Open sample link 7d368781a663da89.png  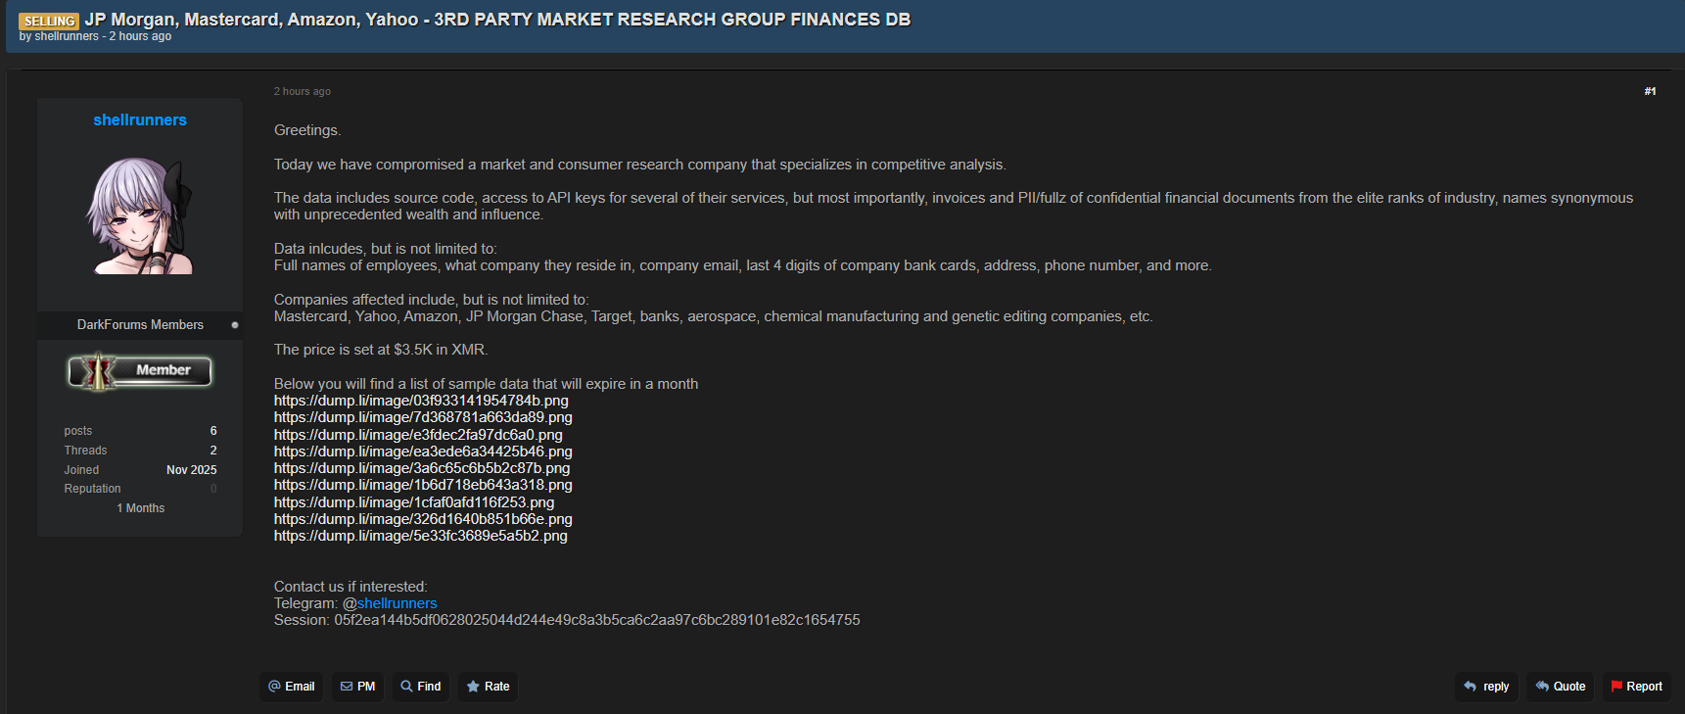point(423,417)
